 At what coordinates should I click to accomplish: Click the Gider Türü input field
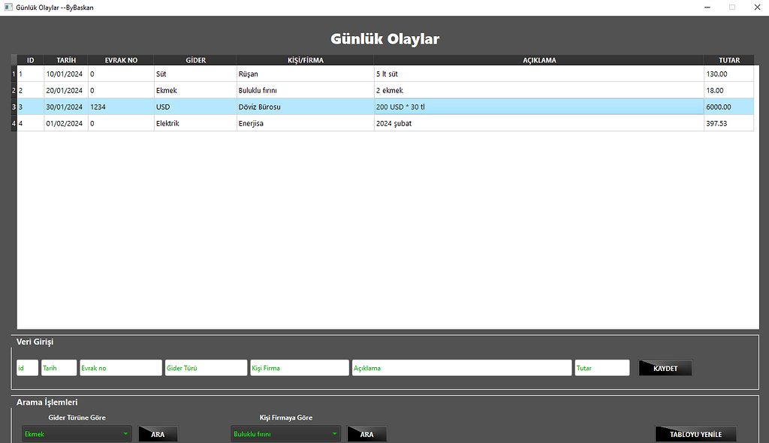point(206,368)
